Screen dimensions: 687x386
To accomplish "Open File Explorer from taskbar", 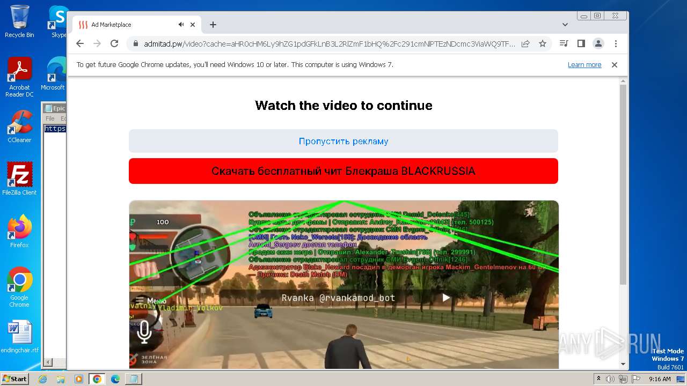I will pyautogui.click(x=61, y=379).
